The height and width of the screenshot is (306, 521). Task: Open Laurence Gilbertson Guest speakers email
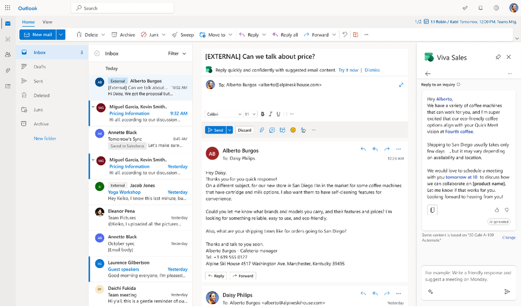pyautogui.click(x=141, y=269)
